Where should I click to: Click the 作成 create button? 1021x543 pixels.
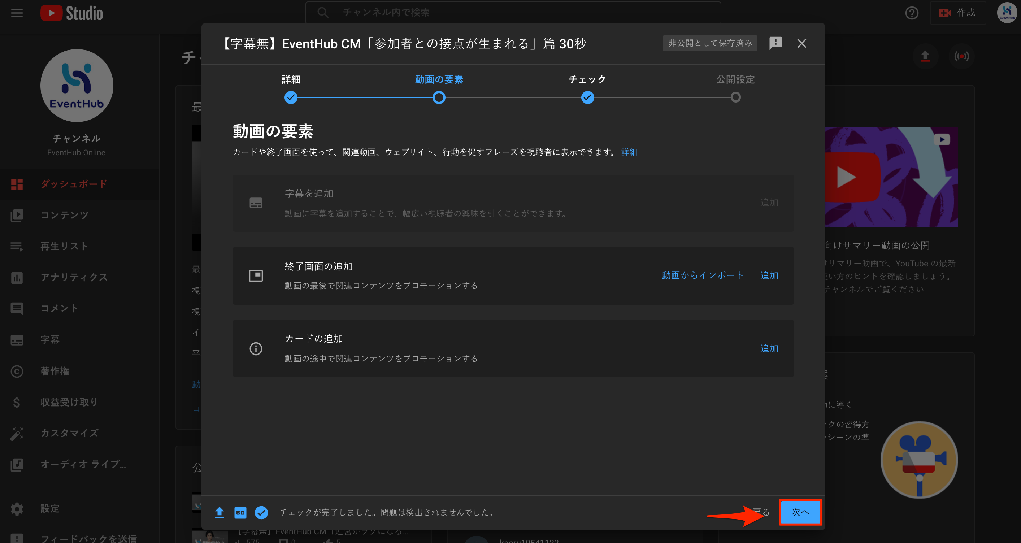957,13
